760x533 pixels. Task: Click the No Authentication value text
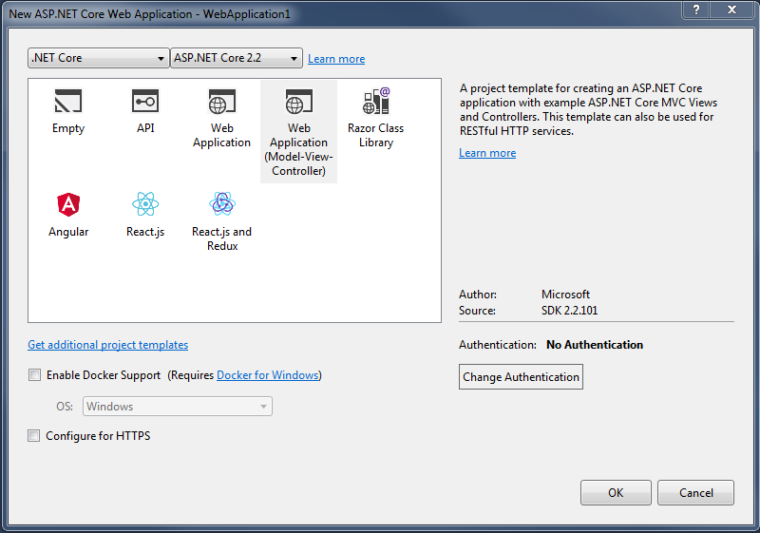(595, 345)
